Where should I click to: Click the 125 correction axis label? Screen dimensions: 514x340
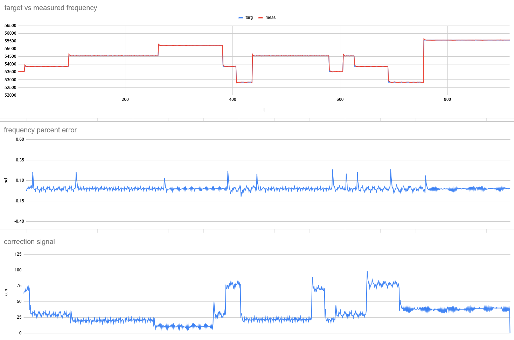[x=18, y=254]
